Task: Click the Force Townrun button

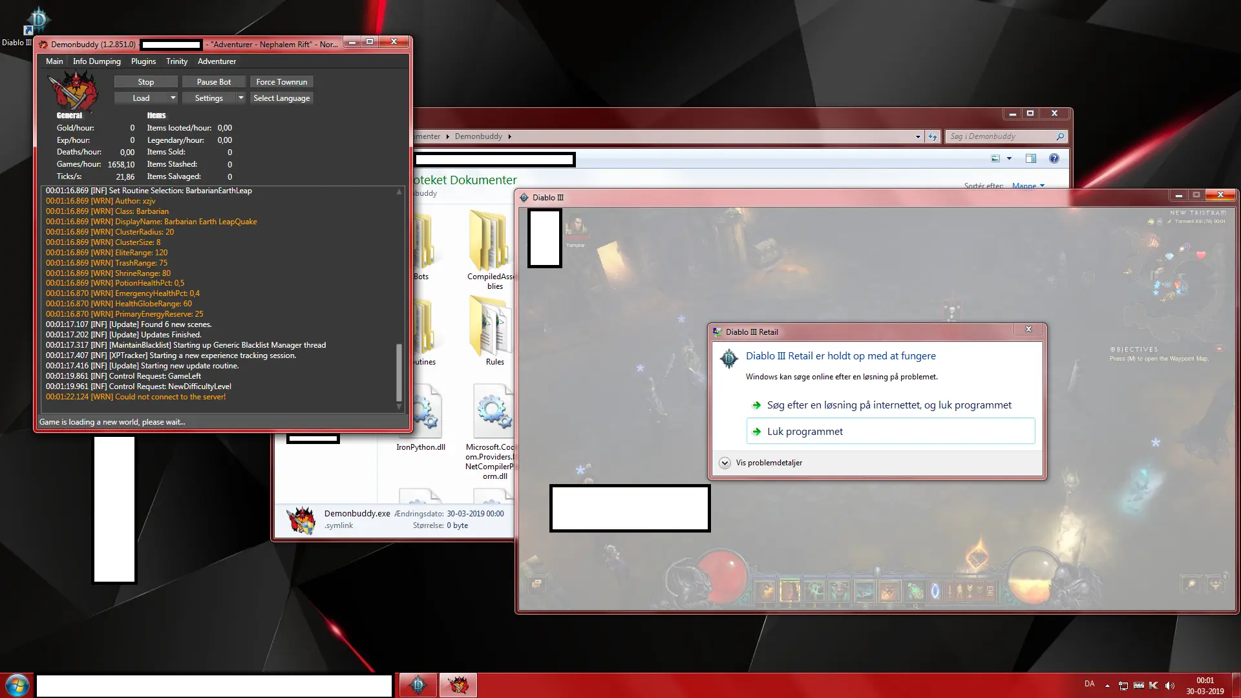Action: click(282, 82)
